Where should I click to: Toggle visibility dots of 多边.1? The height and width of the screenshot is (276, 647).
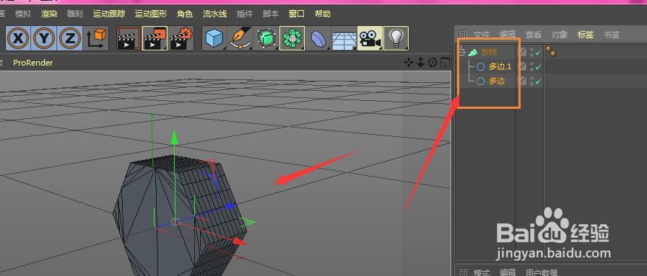click(532, 66)
